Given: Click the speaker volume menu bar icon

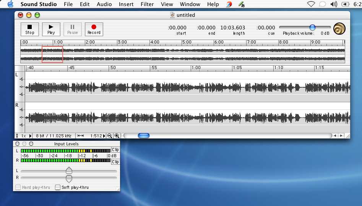Looking at the screenshot, I should pyautogui.click(x=334, y=4).
